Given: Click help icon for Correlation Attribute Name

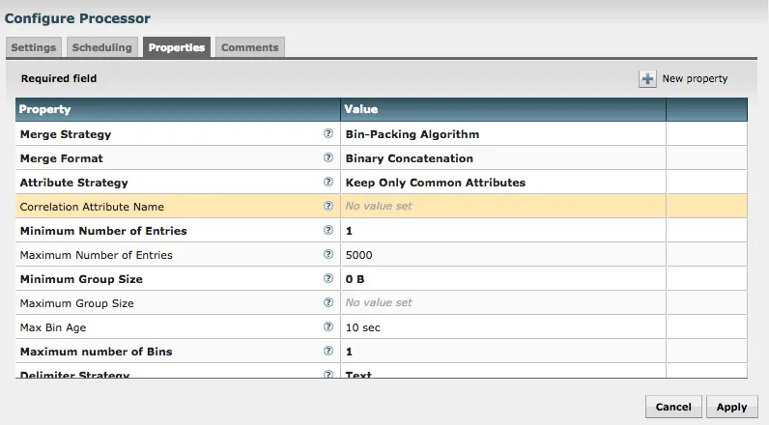Looking at the screenshot, I should [x=328, y=207].
